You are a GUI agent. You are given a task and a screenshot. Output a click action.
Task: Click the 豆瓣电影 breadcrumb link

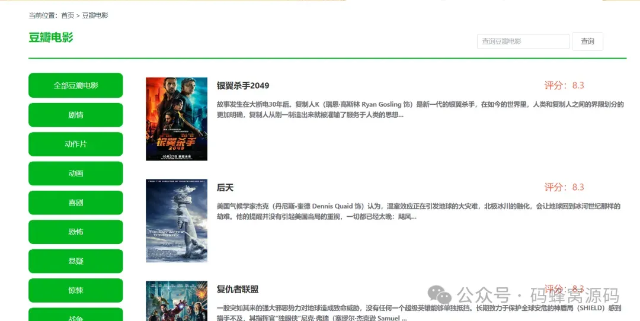[95, 15]
